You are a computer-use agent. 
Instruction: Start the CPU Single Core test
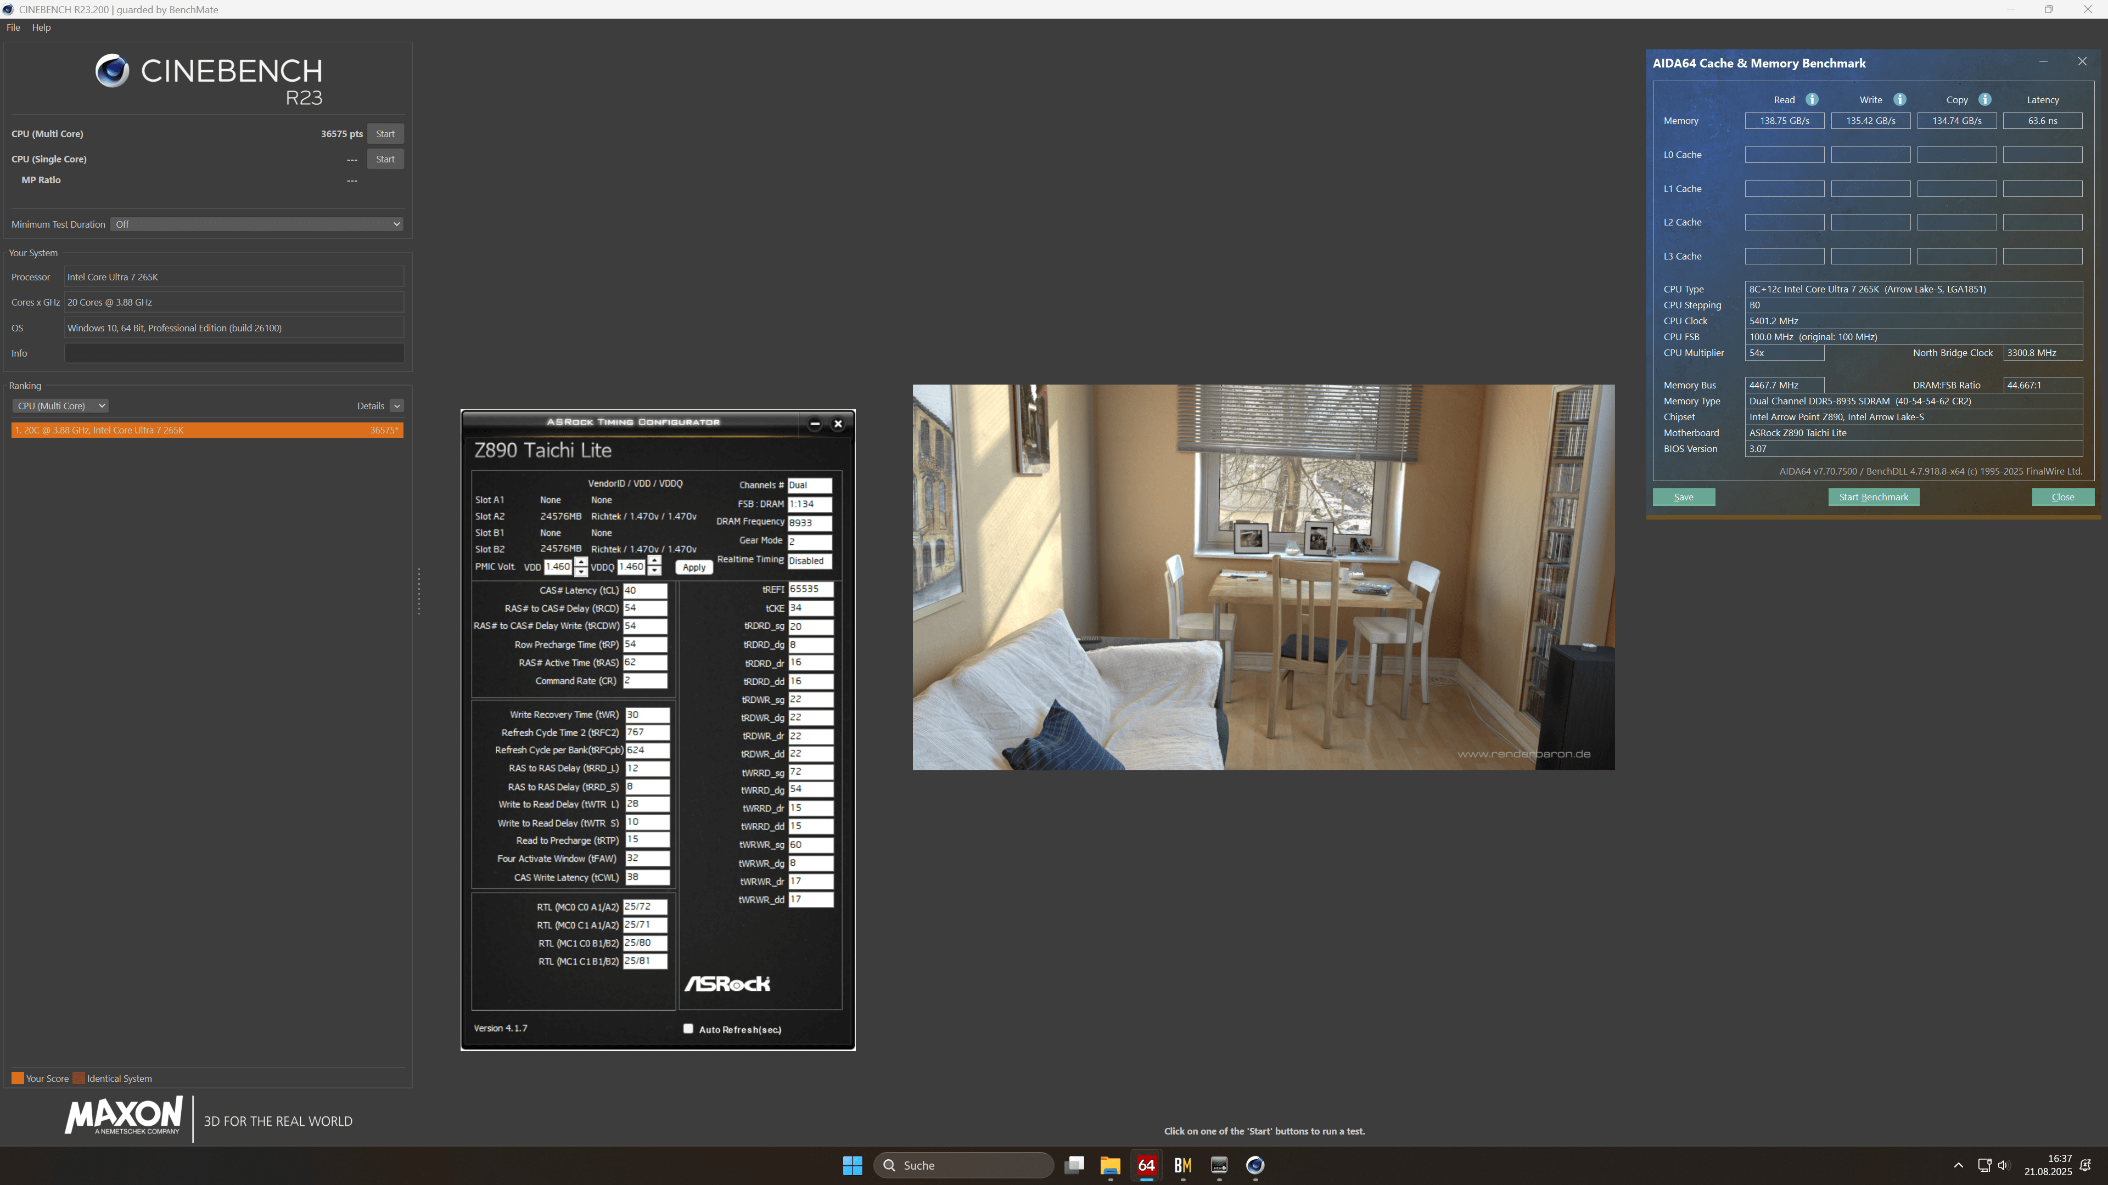click(385, 159)
